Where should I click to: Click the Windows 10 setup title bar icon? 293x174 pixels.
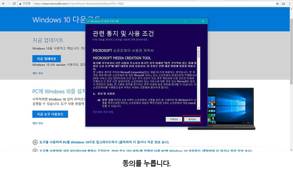[x=88, y=21]
